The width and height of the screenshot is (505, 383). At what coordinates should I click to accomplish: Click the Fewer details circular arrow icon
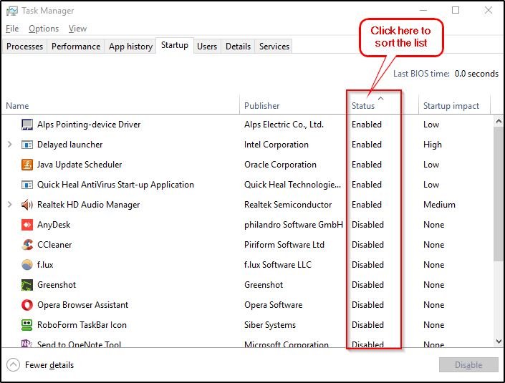click(x=13, y=365)
